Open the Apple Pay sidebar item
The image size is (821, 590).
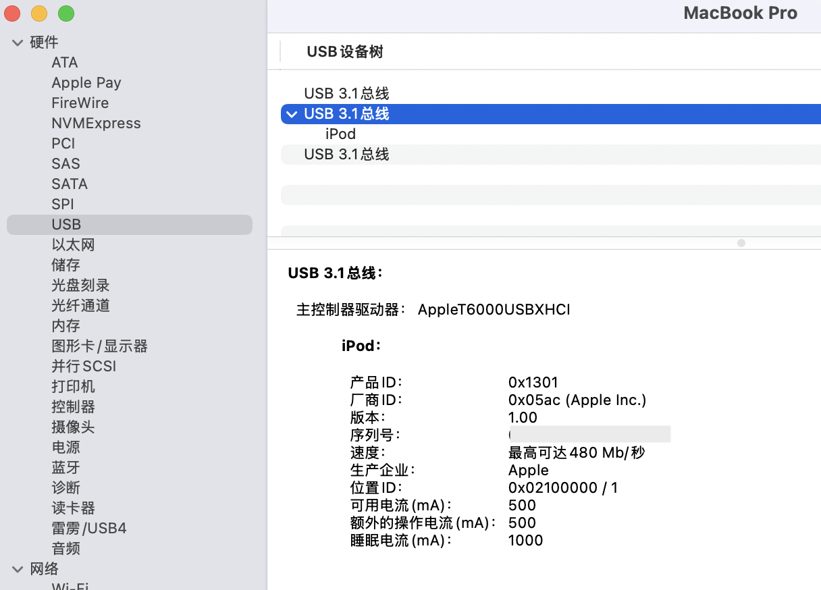tap(86, 83)
